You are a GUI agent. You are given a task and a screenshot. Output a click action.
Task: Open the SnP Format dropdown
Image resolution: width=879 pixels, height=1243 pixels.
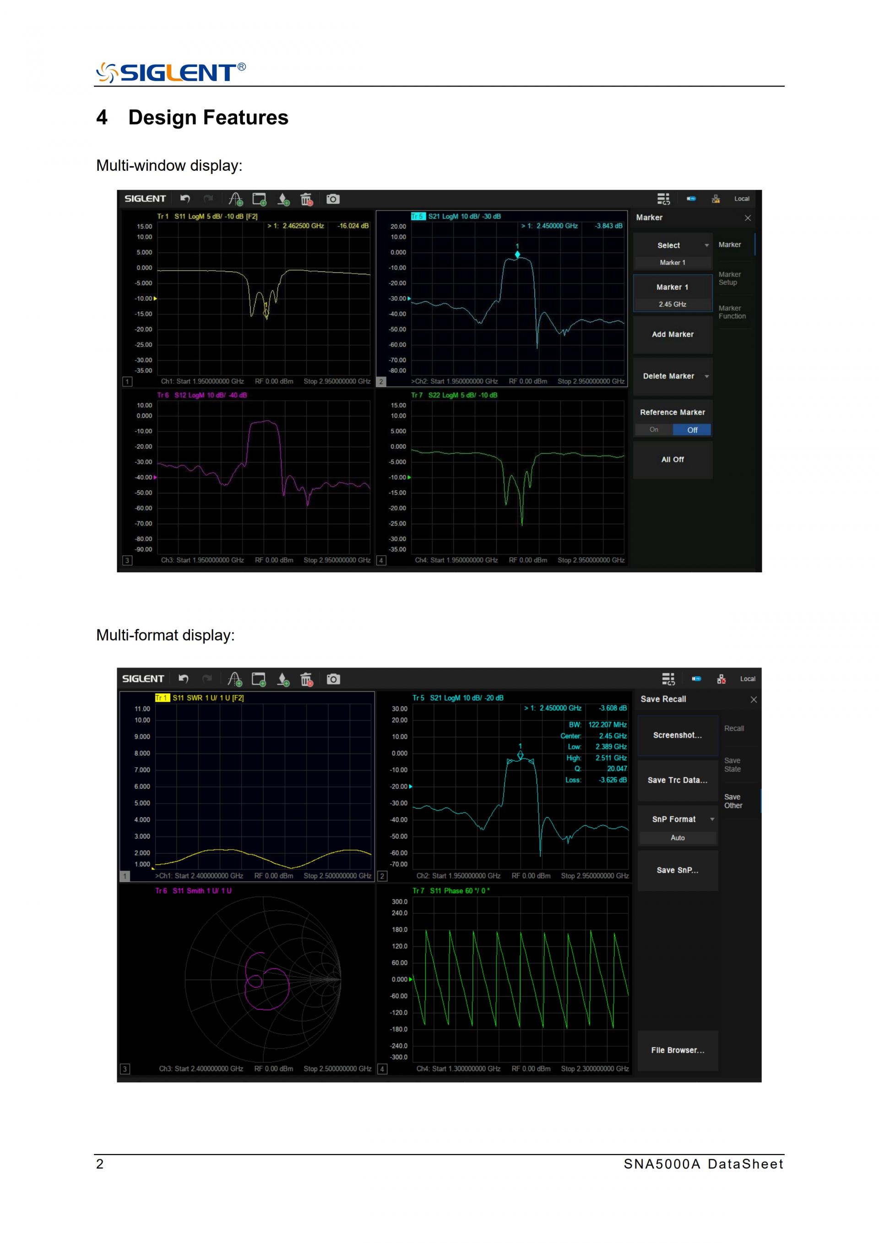(677, 820)
